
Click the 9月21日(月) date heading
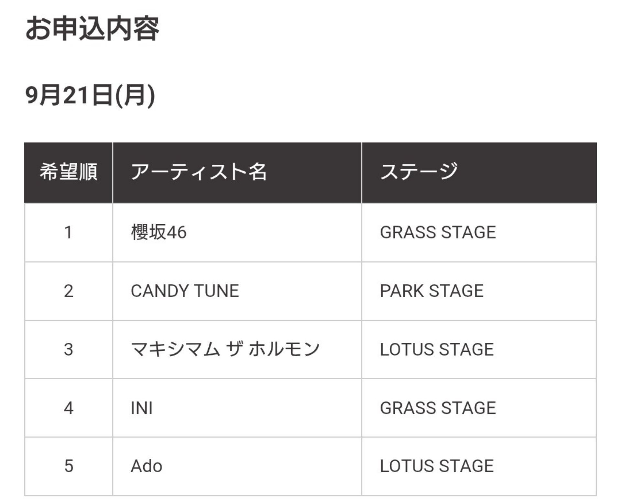90,95
